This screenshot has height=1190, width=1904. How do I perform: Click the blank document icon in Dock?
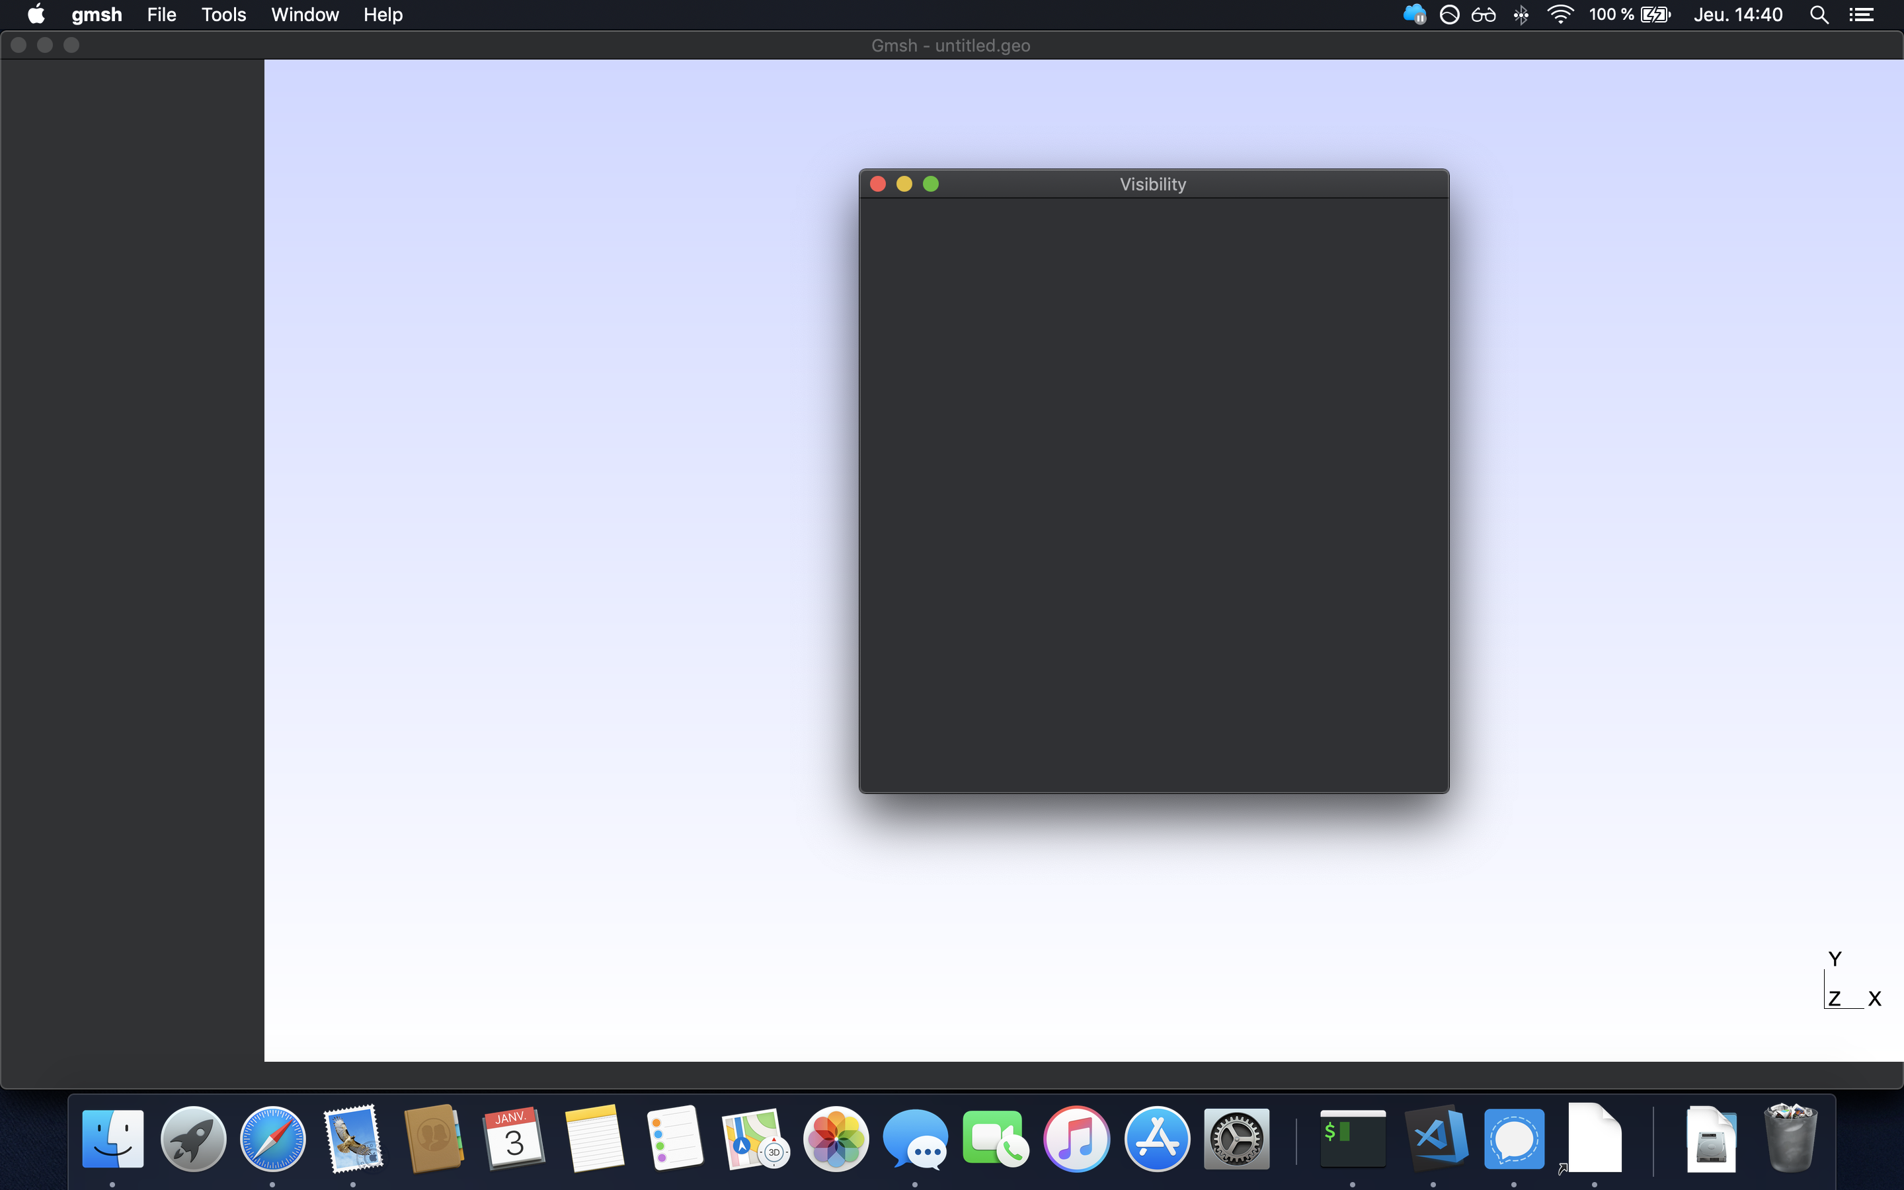(1594, 1139)
